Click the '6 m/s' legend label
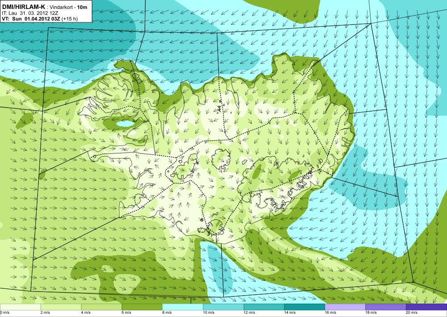The height and width of the screenshot is (317, 447). coord(127,313)
